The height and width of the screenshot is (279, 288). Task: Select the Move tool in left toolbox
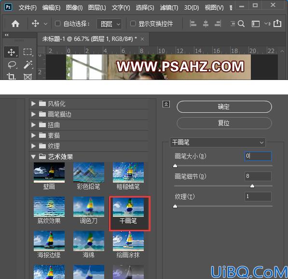click(x=12, y=52)
